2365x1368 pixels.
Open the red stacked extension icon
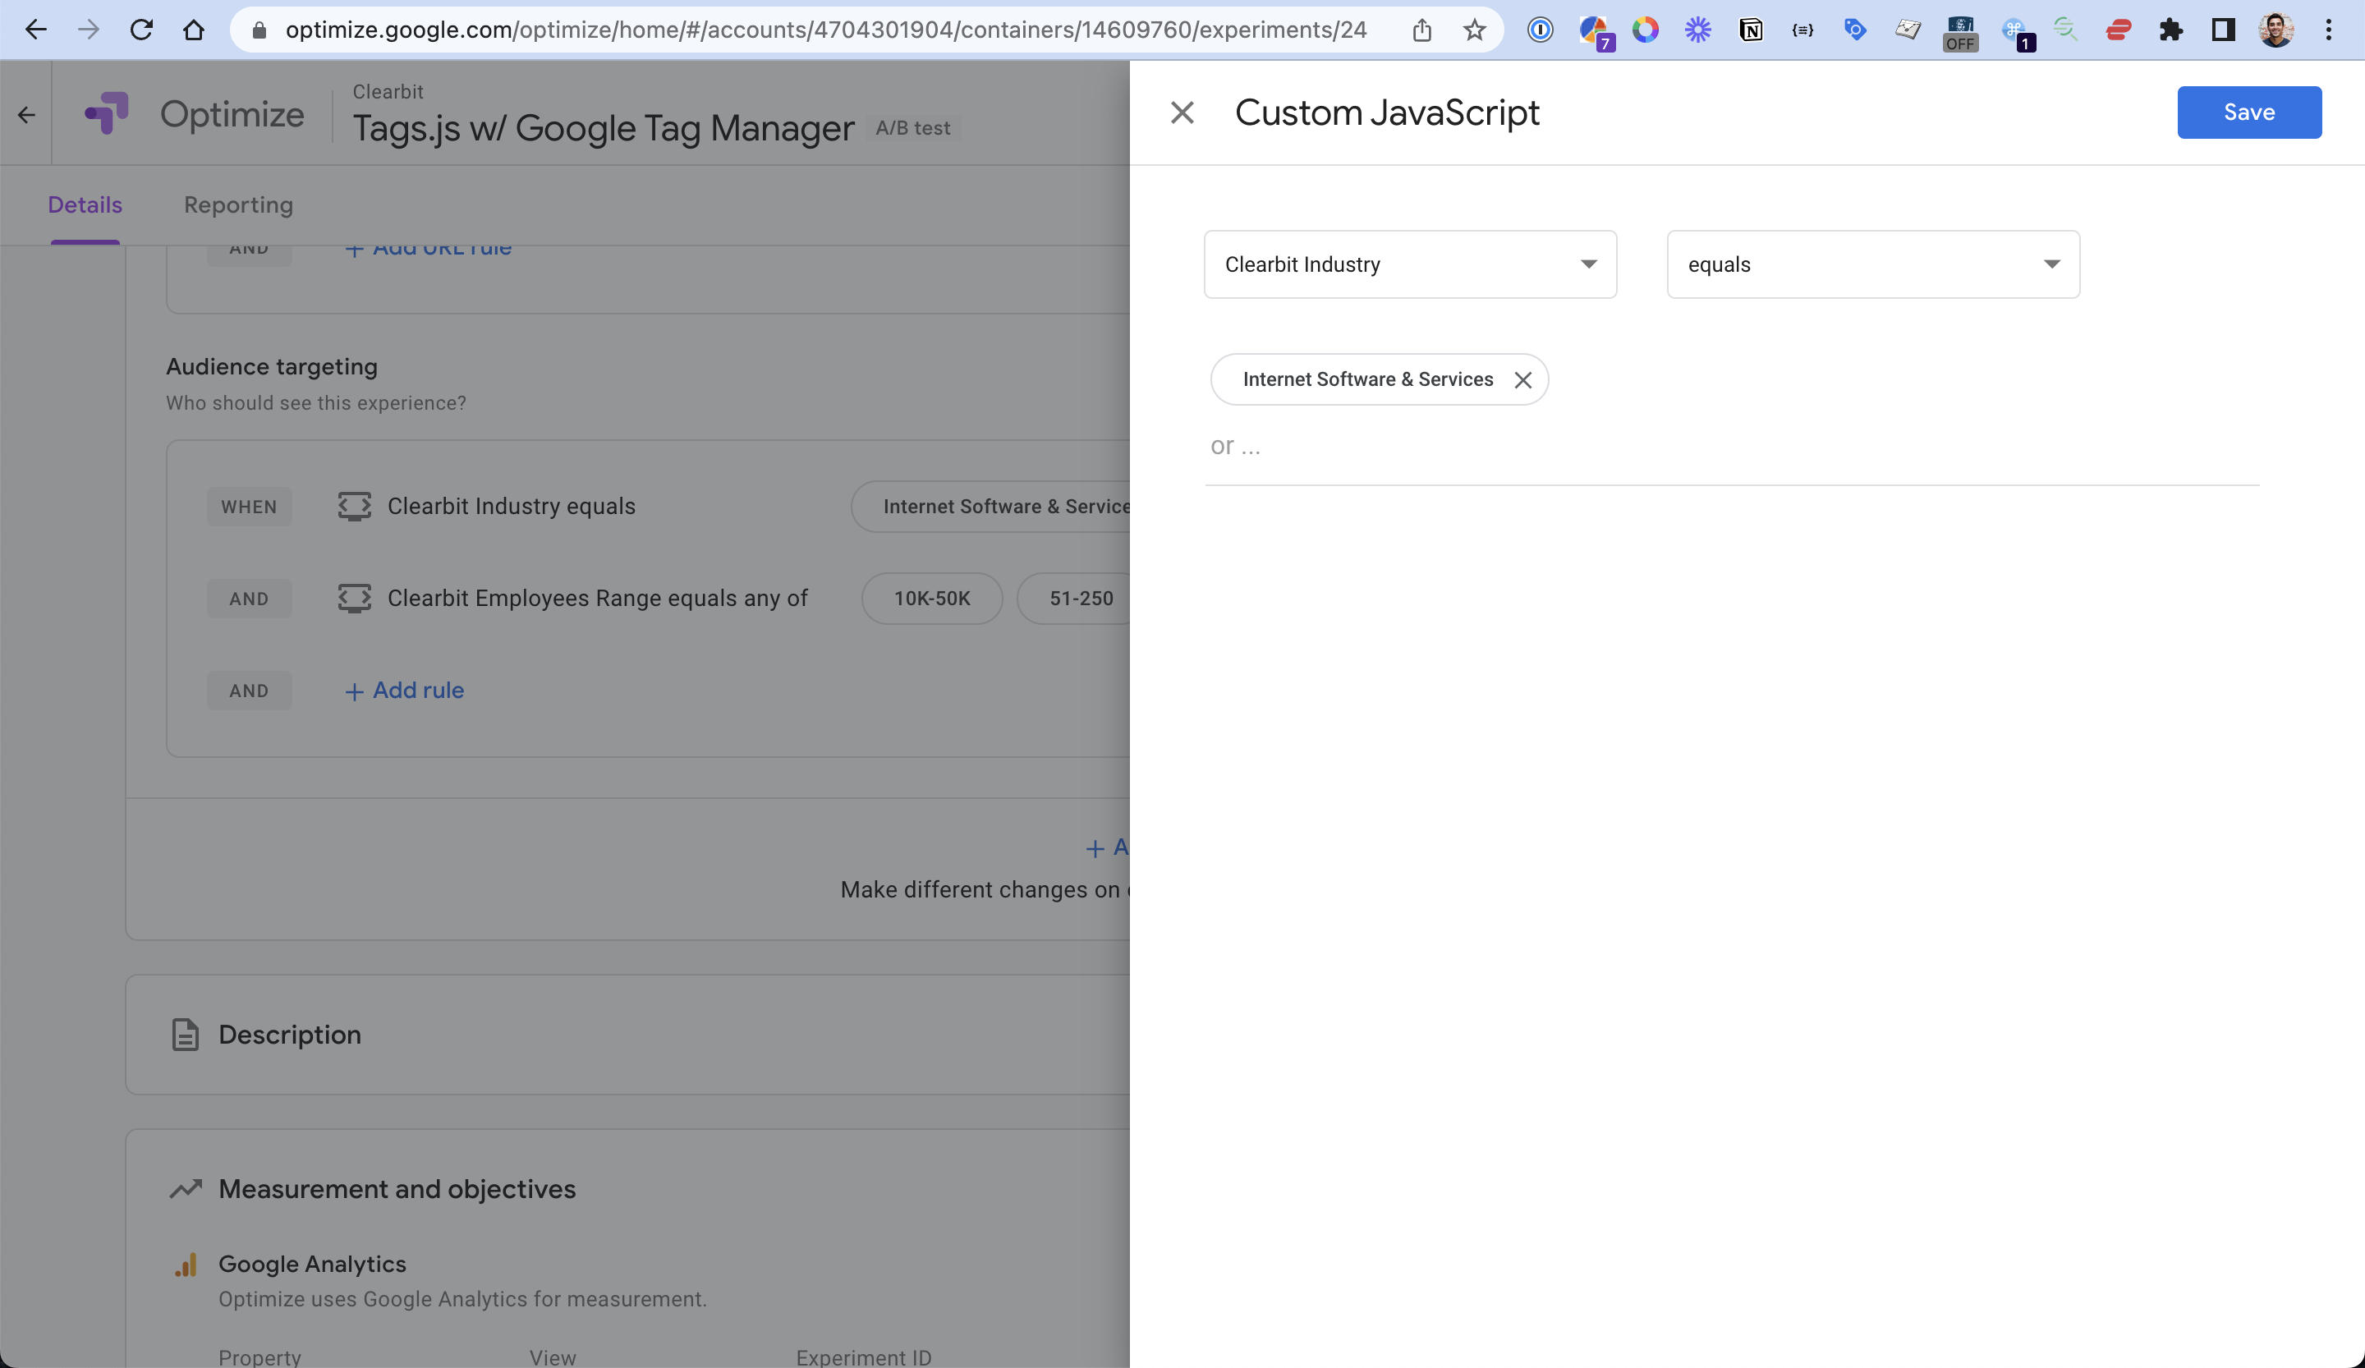pyautogui.click(x=2118, y=30)
